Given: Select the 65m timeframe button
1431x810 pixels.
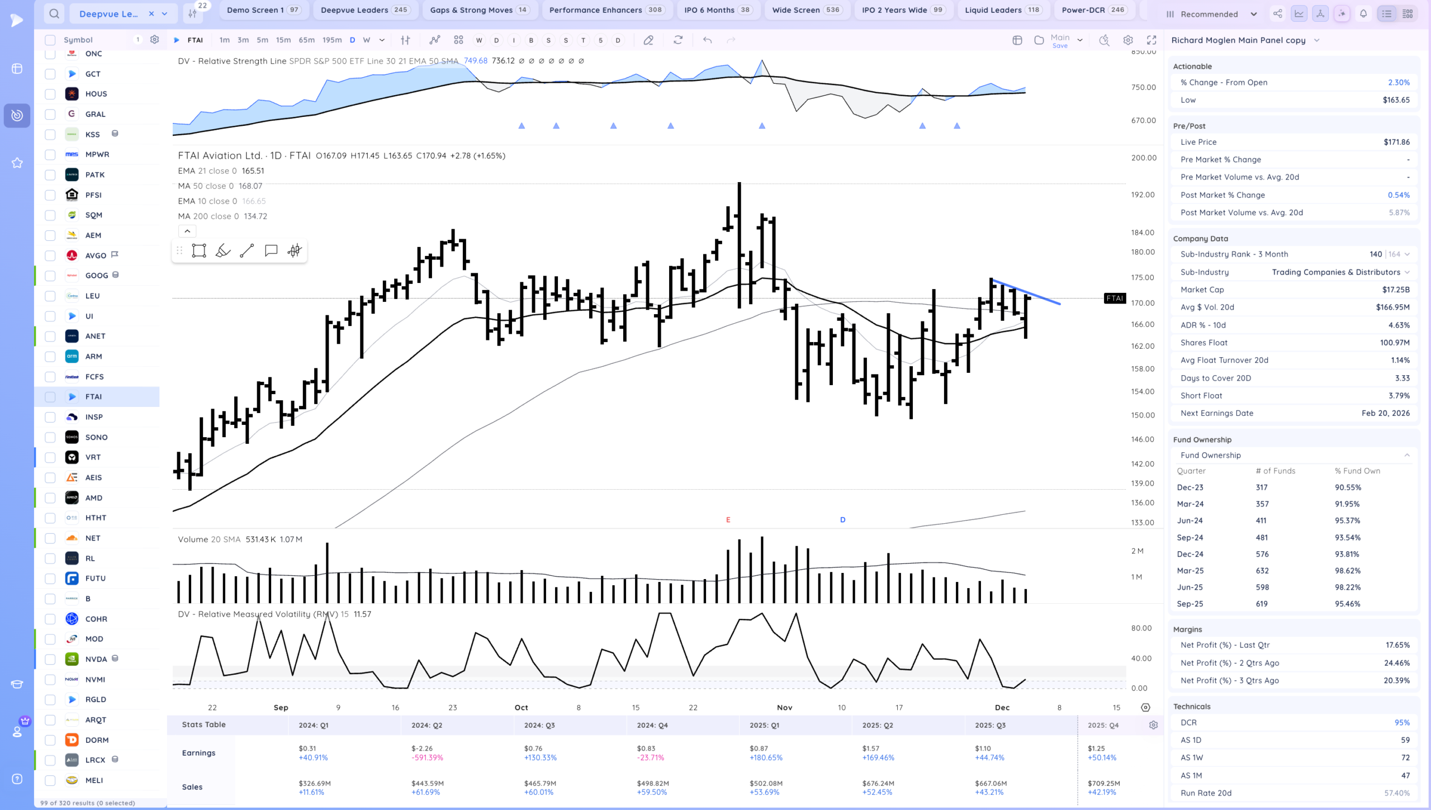Looking at the screenshot, I should 306,40.
